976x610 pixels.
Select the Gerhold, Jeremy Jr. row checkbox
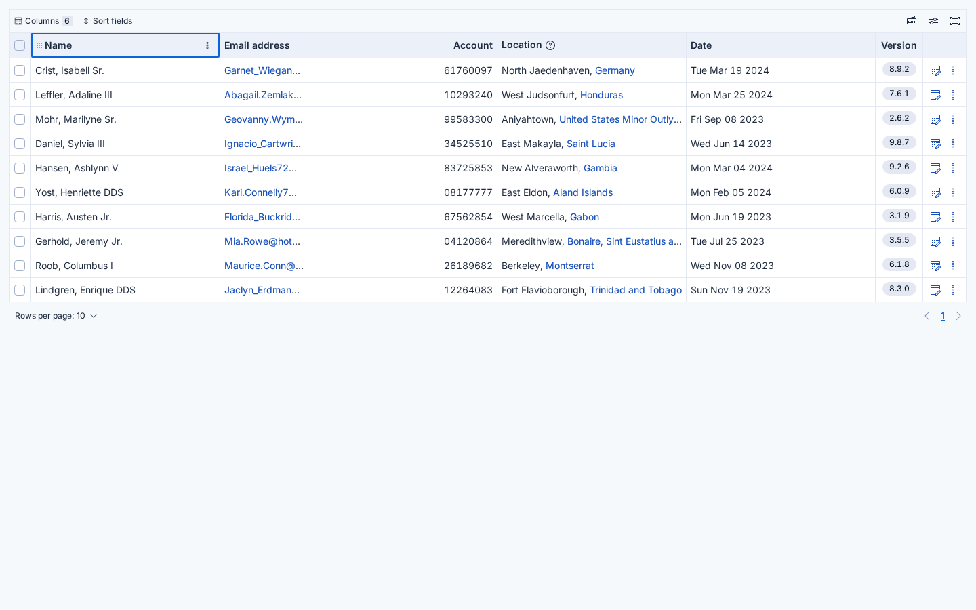point(20,241)
